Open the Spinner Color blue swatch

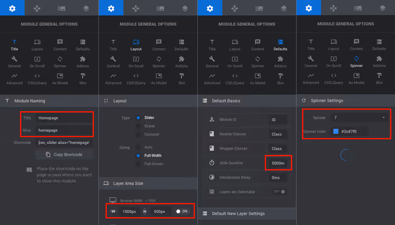[336, 131]
